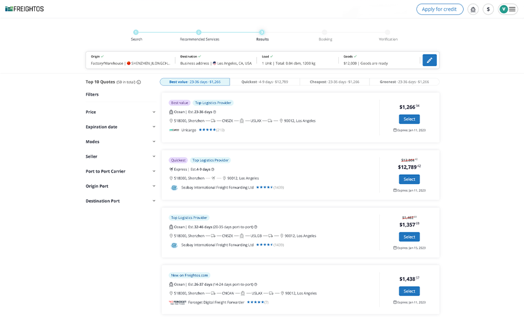The width and height of the screenshot is (524, 336).
Task: Expand the Expiration date filter
Action: coord(154,127)
